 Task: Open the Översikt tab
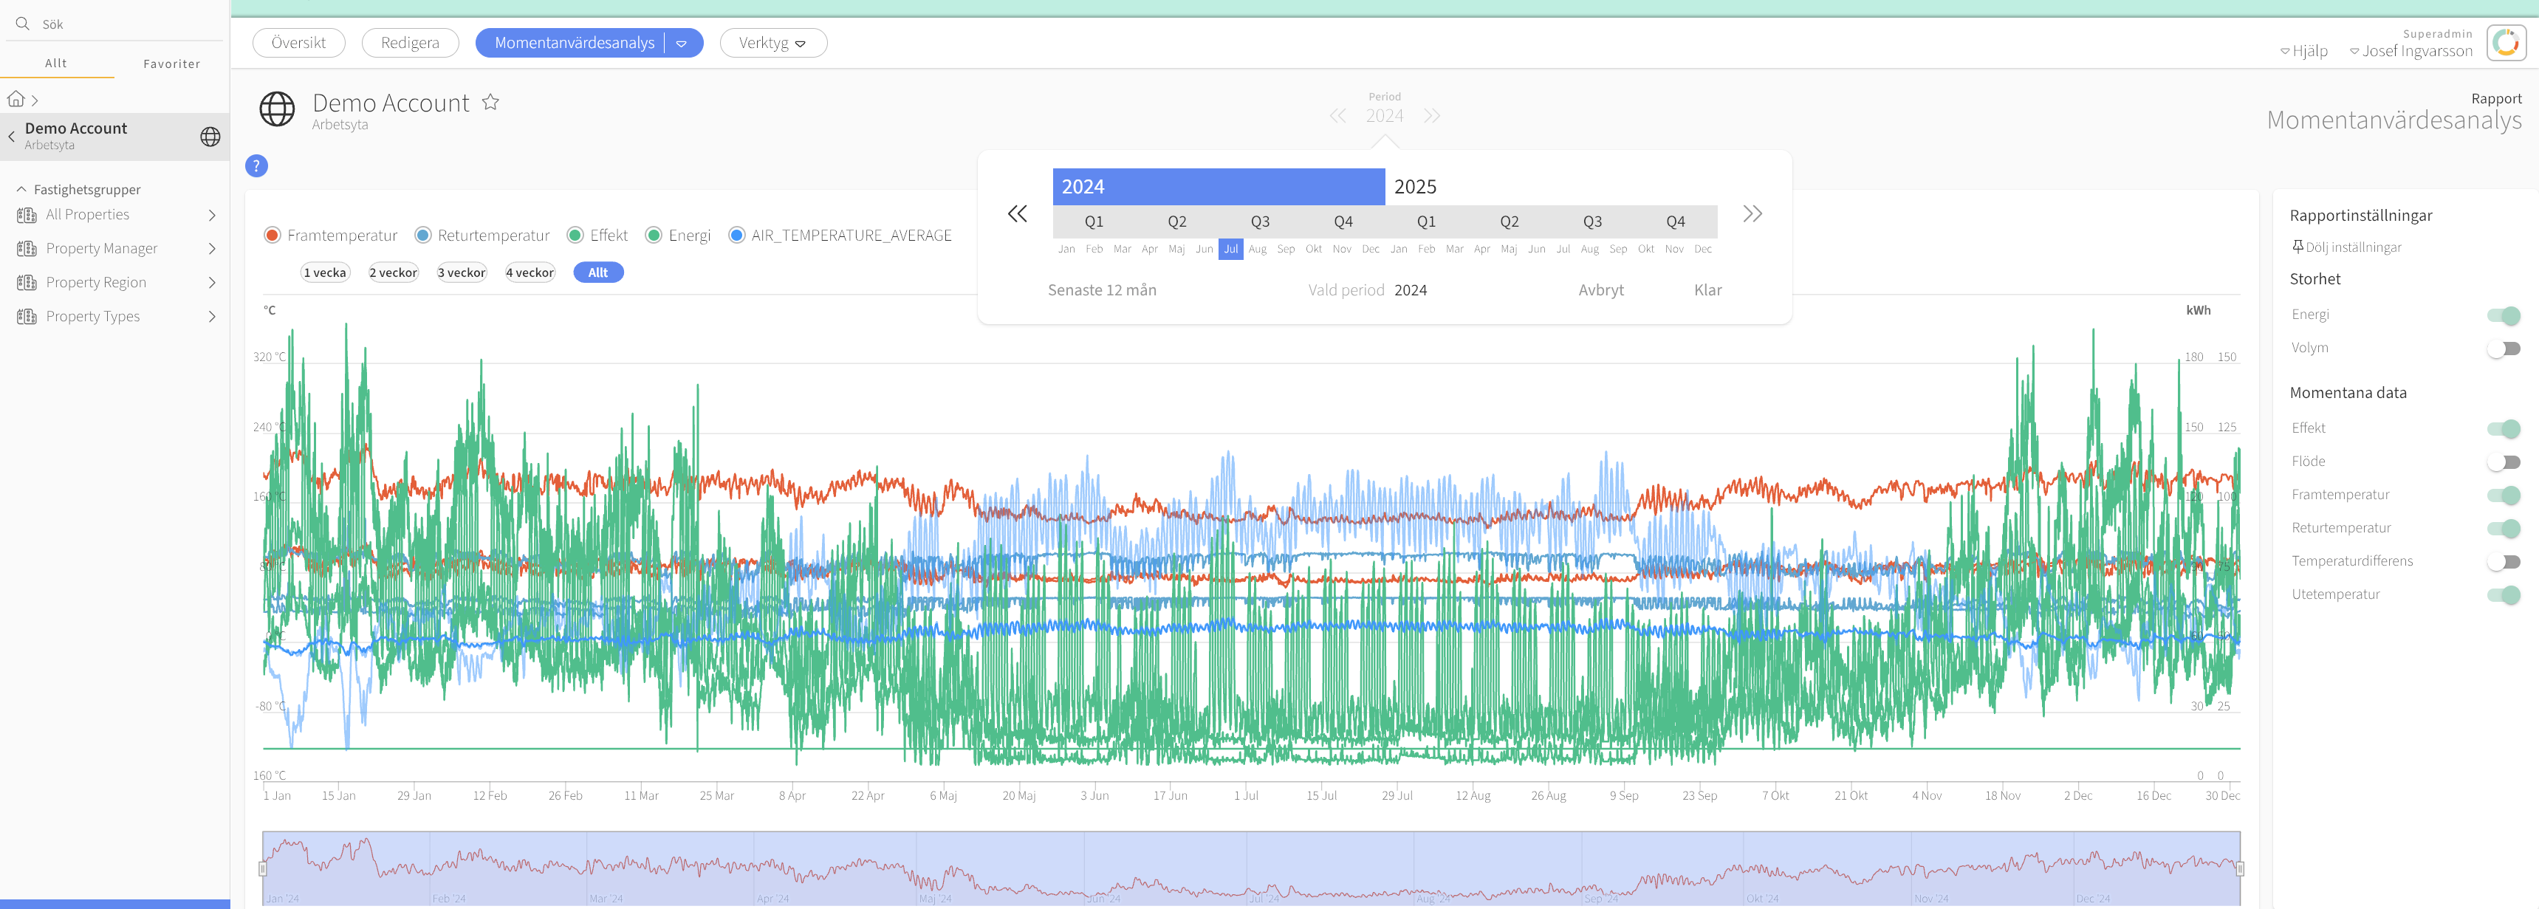click(298, 44)
